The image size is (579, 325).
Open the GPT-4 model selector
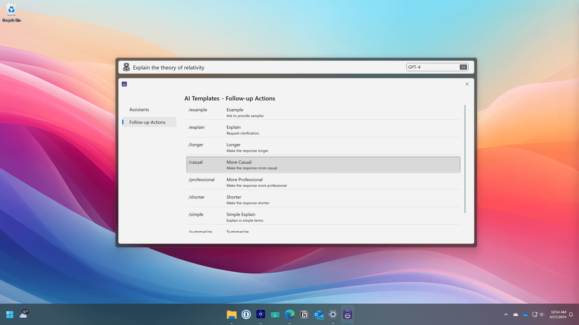(437, 67)
